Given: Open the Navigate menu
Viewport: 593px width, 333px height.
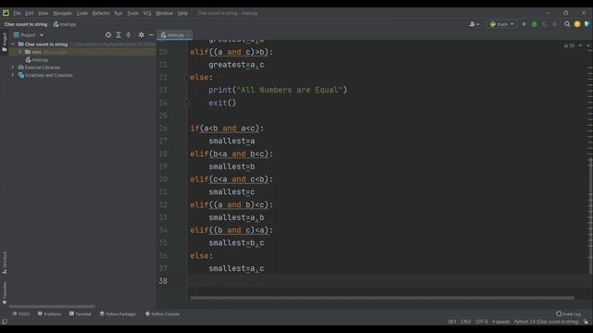Looking at the screenshot, I should (62, 13).
